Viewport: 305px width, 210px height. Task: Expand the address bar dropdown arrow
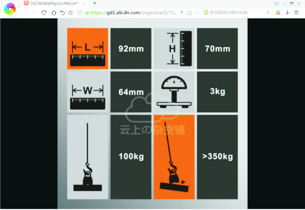[x=197, y=13]
